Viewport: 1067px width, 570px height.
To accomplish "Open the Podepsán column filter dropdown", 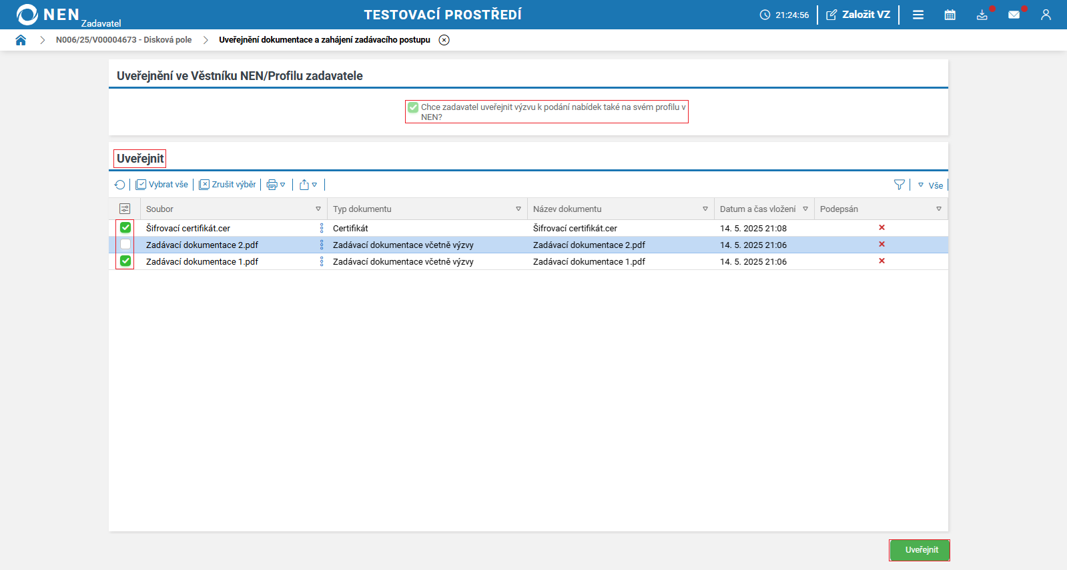I will 939,209.
